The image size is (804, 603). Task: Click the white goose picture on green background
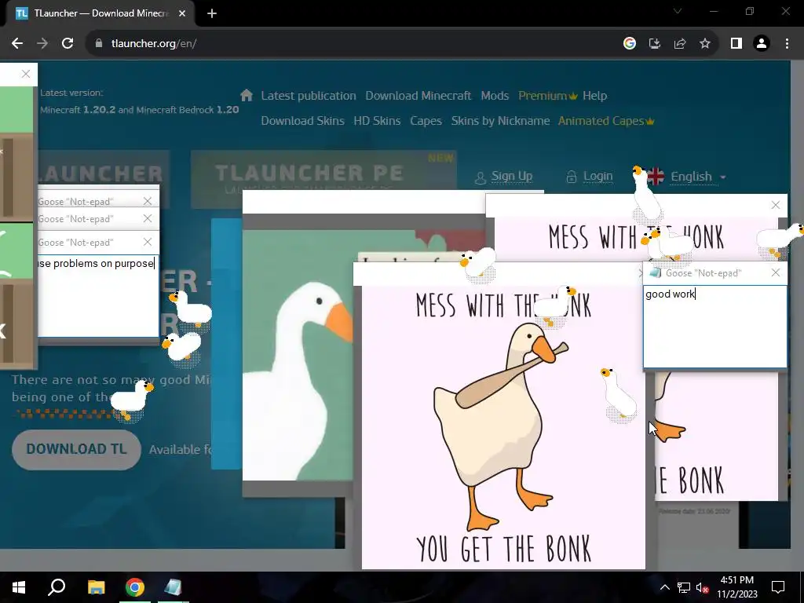[298, 355]
